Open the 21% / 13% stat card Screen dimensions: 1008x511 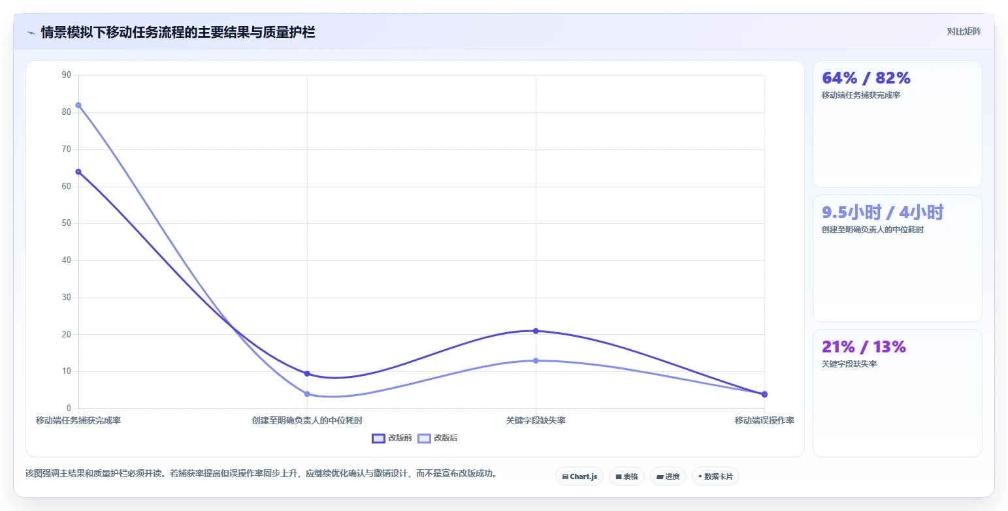coord(897,393)
